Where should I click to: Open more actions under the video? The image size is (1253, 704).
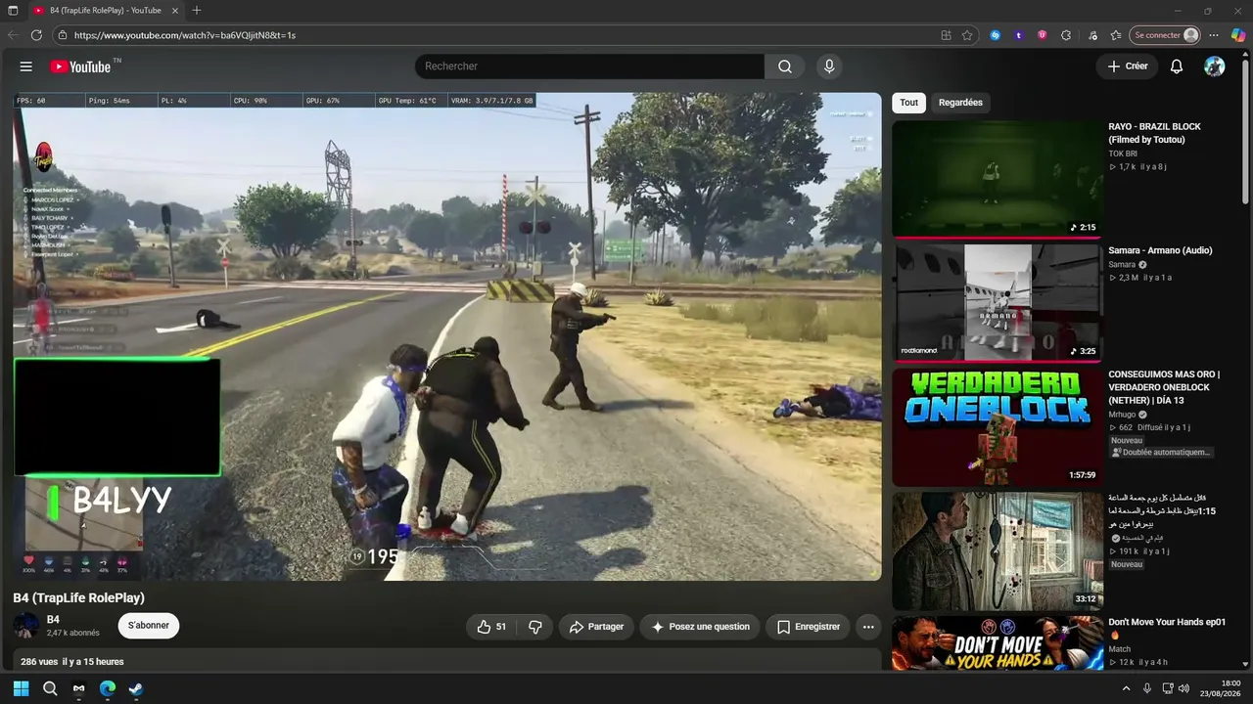[868, 627]
